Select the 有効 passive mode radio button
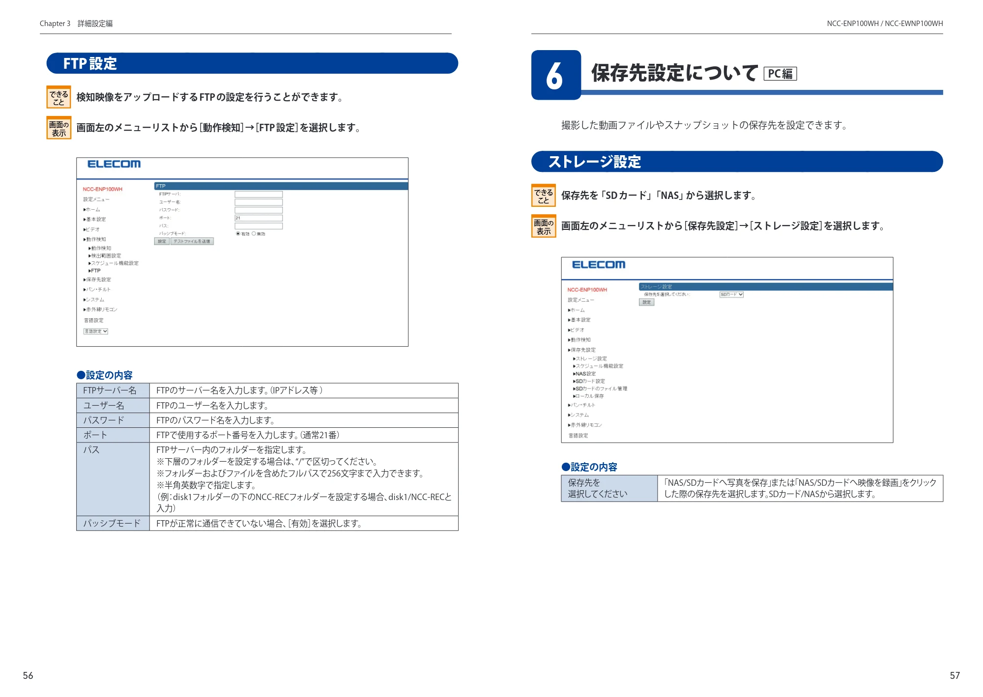Screen dimensions: 983x697 (x=238, y=234)
